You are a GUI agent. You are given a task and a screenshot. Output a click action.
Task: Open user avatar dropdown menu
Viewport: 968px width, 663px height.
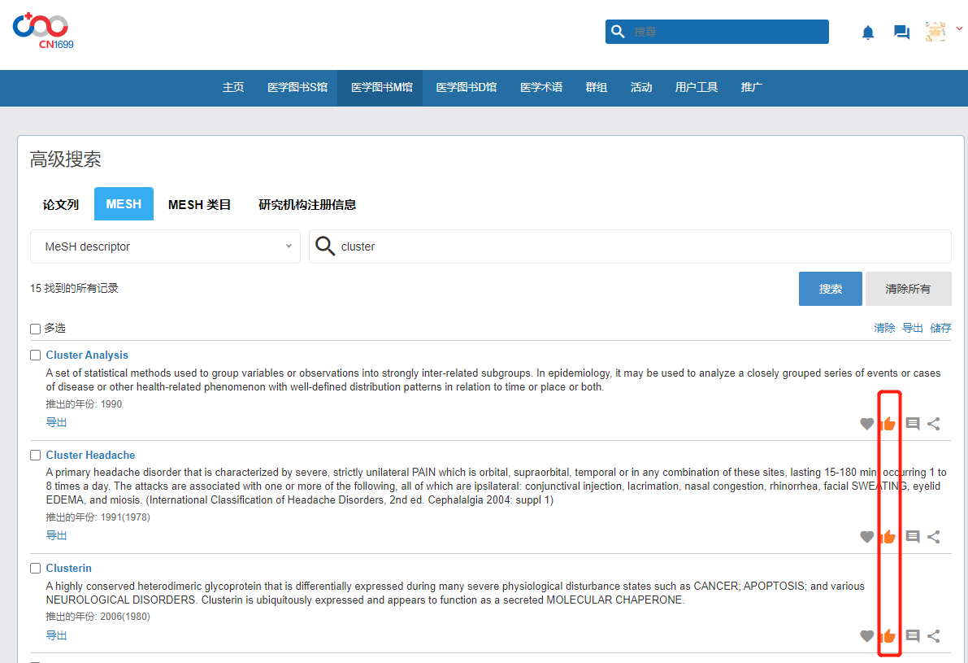pyautogui.click(x=943, y=32)
